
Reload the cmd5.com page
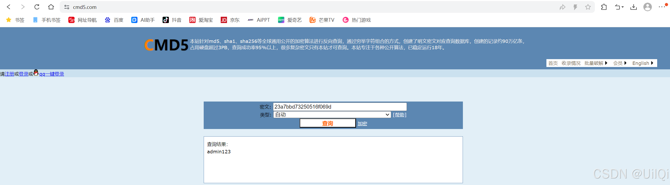click(37, 7)
